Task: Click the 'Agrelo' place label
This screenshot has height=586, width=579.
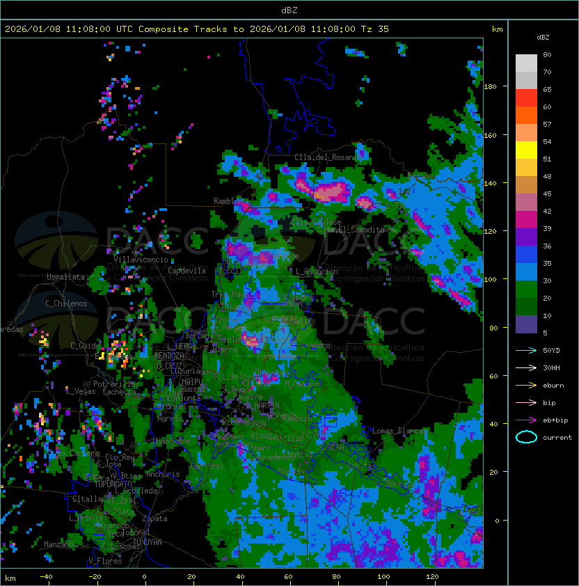Action: (170, 418)
